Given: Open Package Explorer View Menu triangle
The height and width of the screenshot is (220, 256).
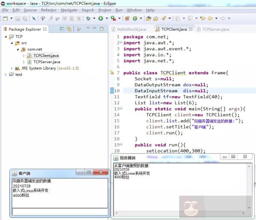Looking at the screenshot, I should coord(88,29).
